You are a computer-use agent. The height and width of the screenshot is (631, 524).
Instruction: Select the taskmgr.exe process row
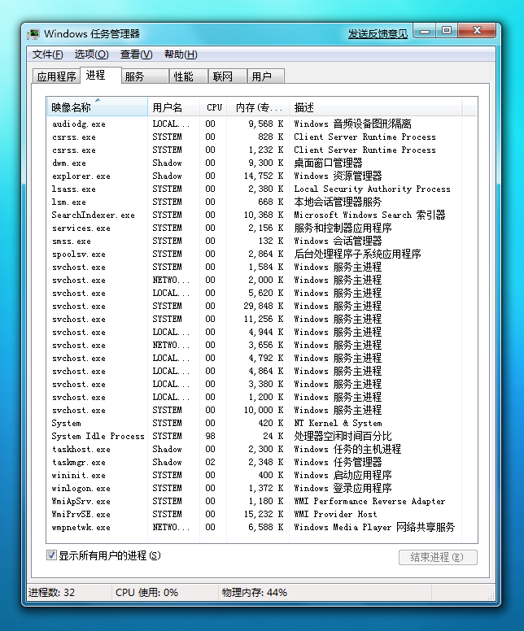click(262, 462)
